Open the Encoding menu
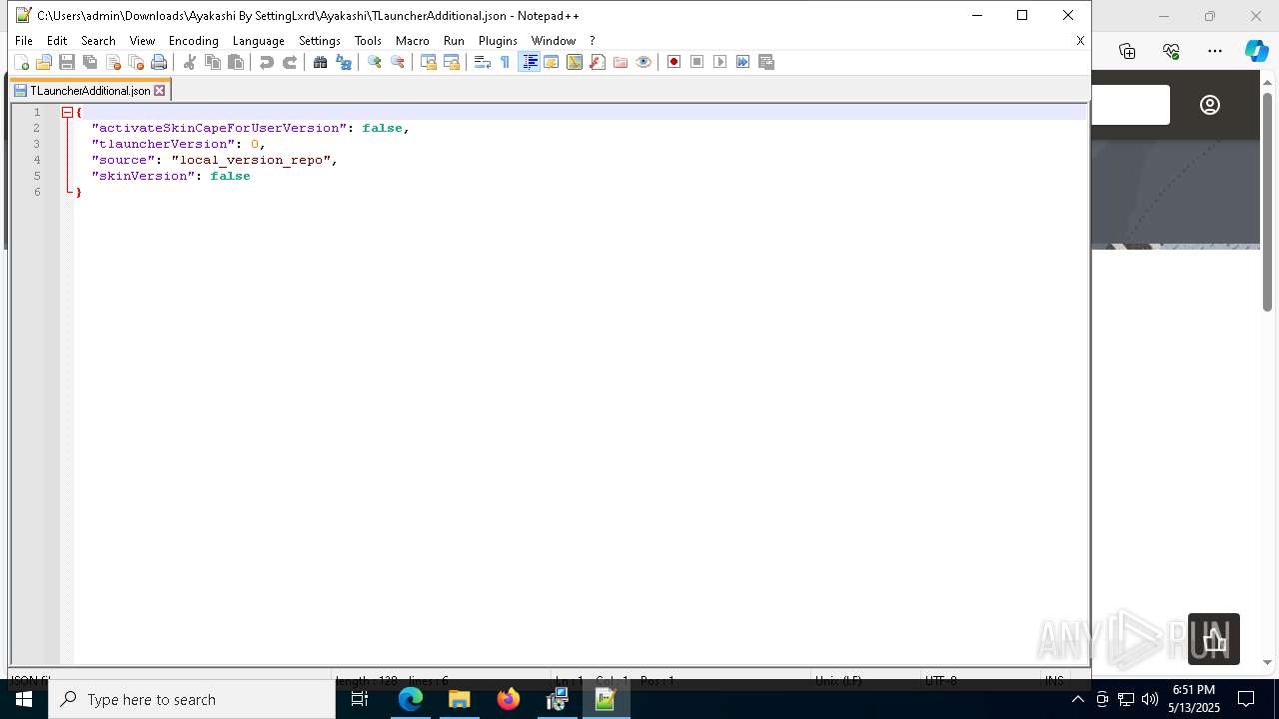Screen dimensions: 1279x719 [194, 41]
